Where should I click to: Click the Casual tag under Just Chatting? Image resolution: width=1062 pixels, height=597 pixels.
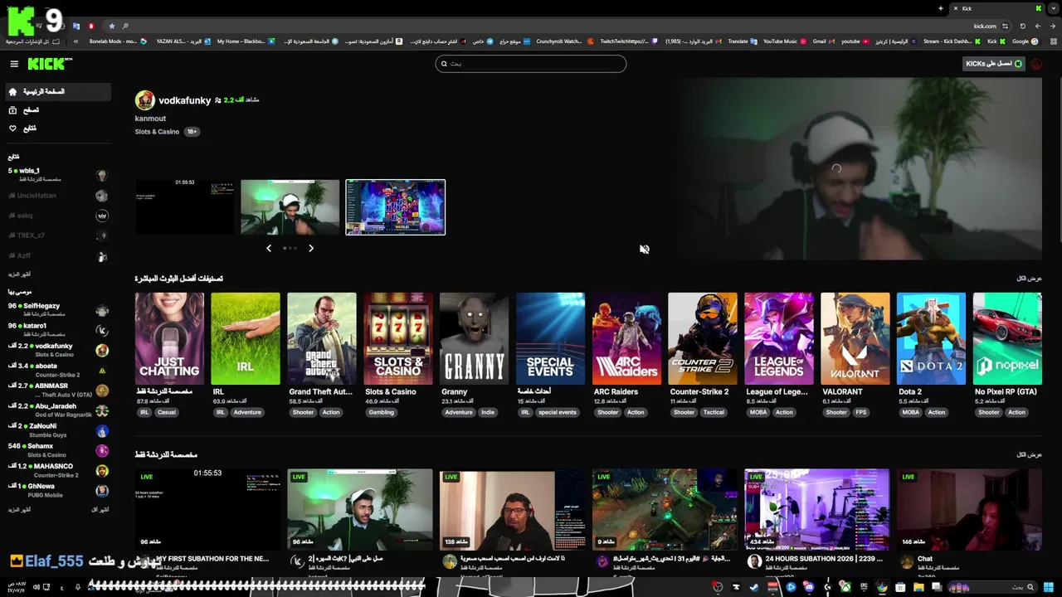tap(167, 412)
